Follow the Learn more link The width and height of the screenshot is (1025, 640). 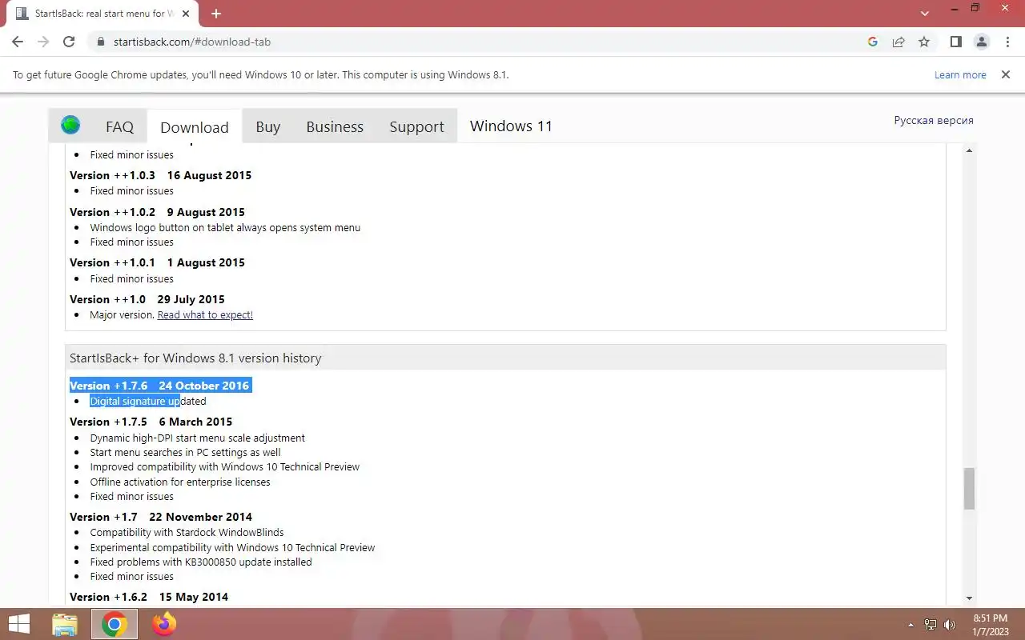[960, 74]
